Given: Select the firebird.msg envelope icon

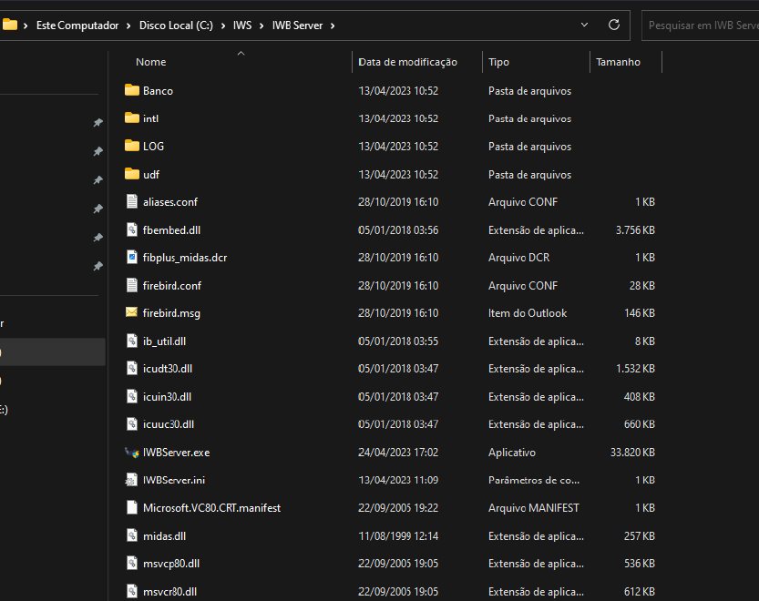Looking at the screenshot, I should pos(131,313).
